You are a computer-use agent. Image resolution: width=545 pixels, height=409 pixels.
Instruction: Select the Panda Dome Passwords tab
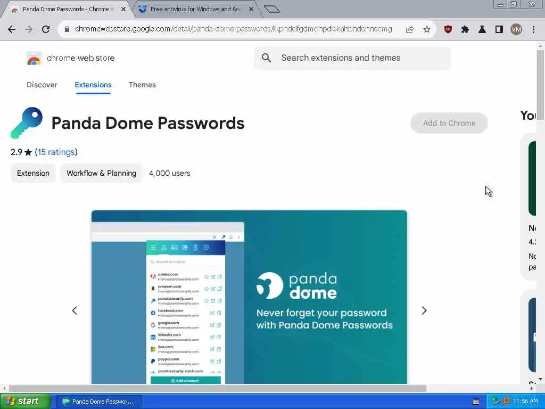68,10
